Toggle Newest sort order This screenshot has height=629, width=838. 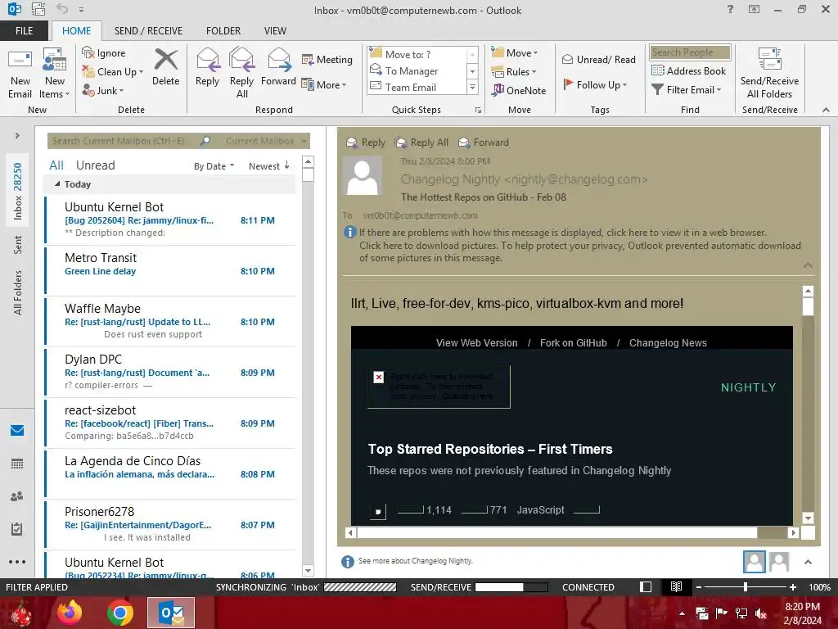(268, 166)
